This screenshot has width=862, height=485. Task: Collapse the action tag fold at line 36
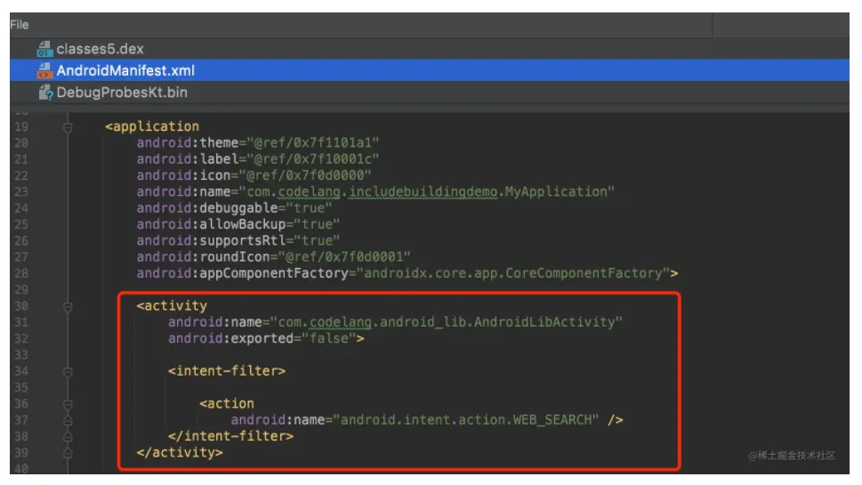68,405
